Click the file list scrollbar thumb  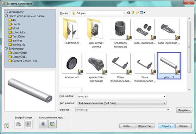click(189, 47)
